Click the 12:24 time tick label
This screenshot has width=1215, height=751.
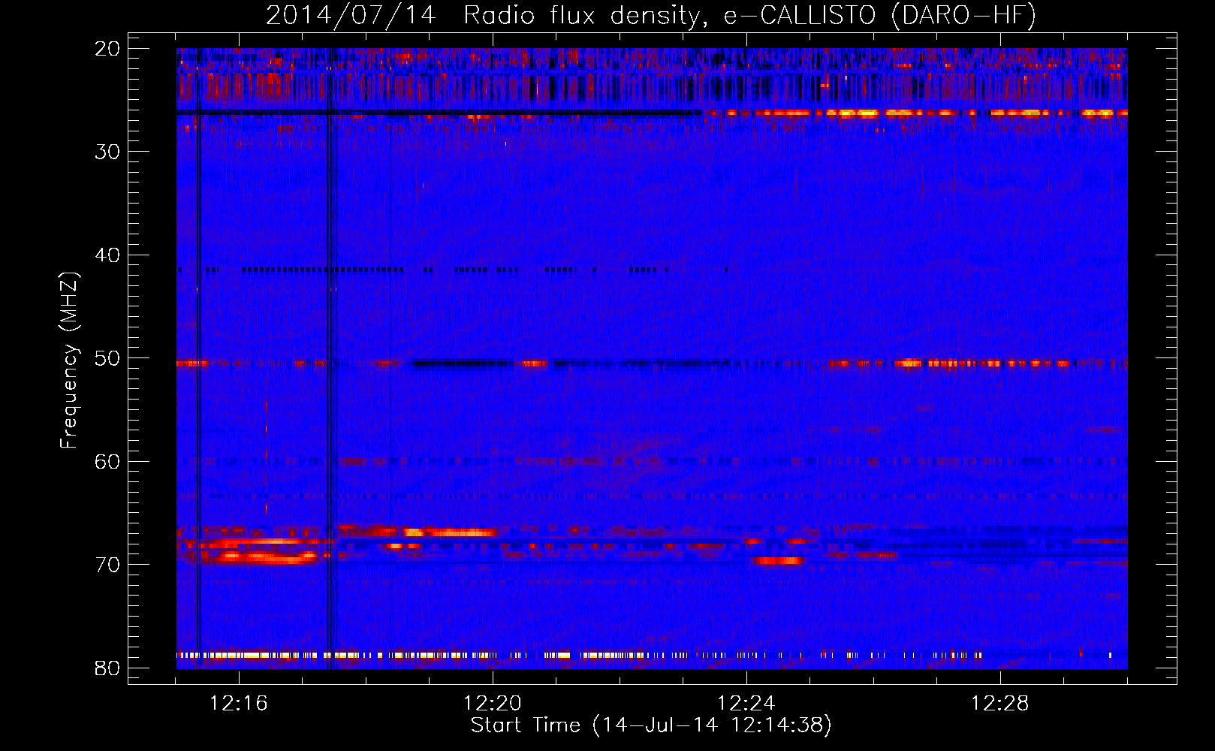[746, 704]
